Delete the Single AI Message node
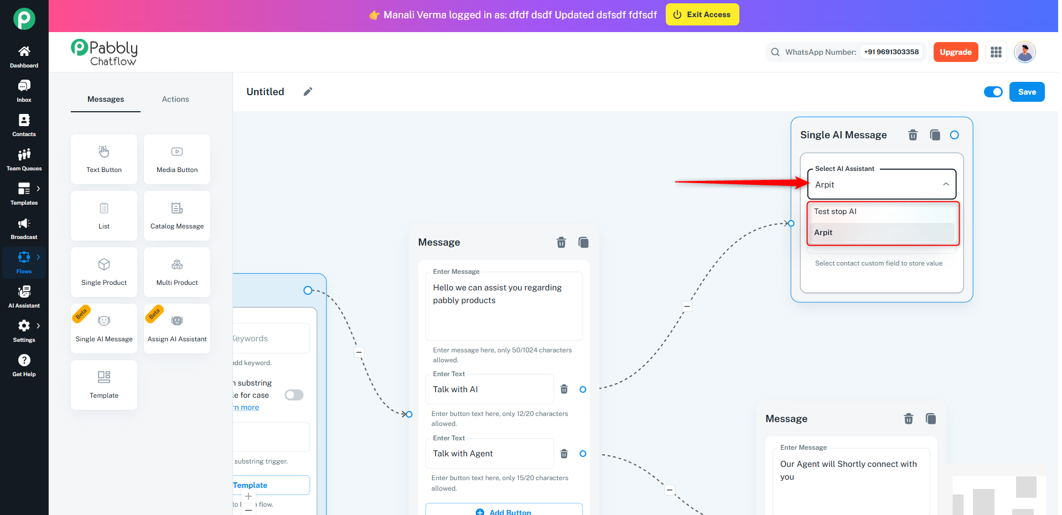 [x=913, y=135]
